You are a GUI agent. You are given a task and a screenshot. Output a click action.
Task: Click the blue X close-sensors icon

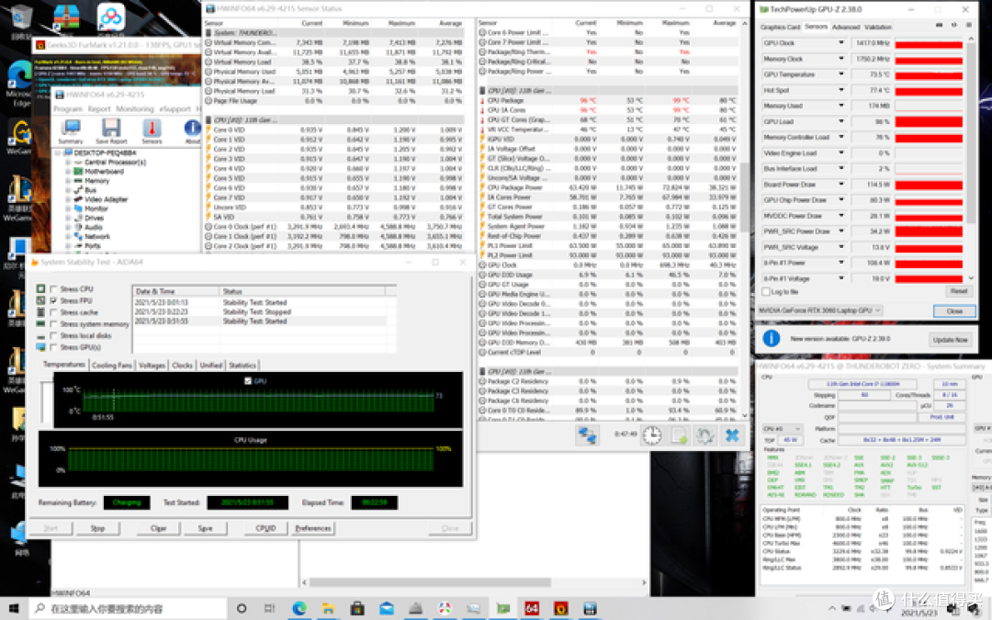point(733,435)
